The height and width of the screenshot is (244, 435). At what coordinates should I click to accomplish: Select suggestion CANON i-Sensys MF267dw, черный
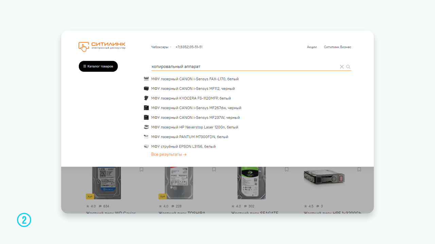click(196, 108)
